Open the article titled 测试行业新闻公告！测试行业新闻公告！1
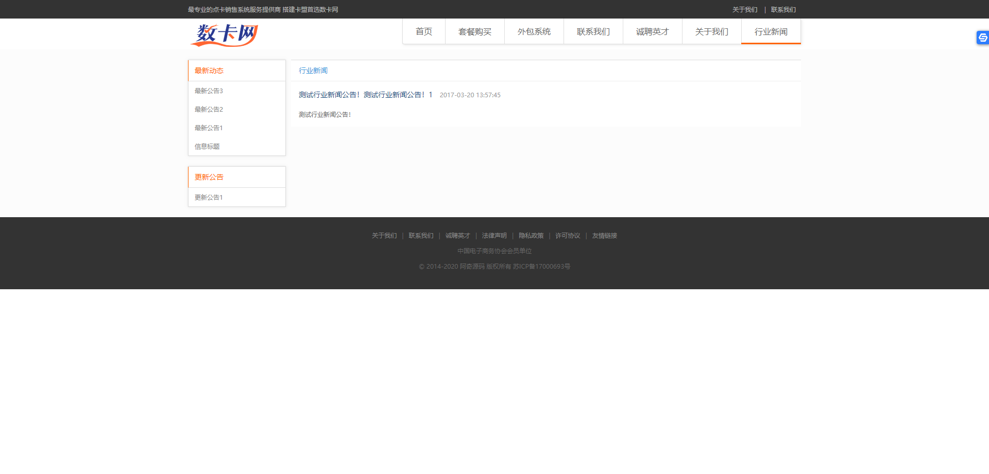This screenshot has width=989, height=474. (365, 95)
